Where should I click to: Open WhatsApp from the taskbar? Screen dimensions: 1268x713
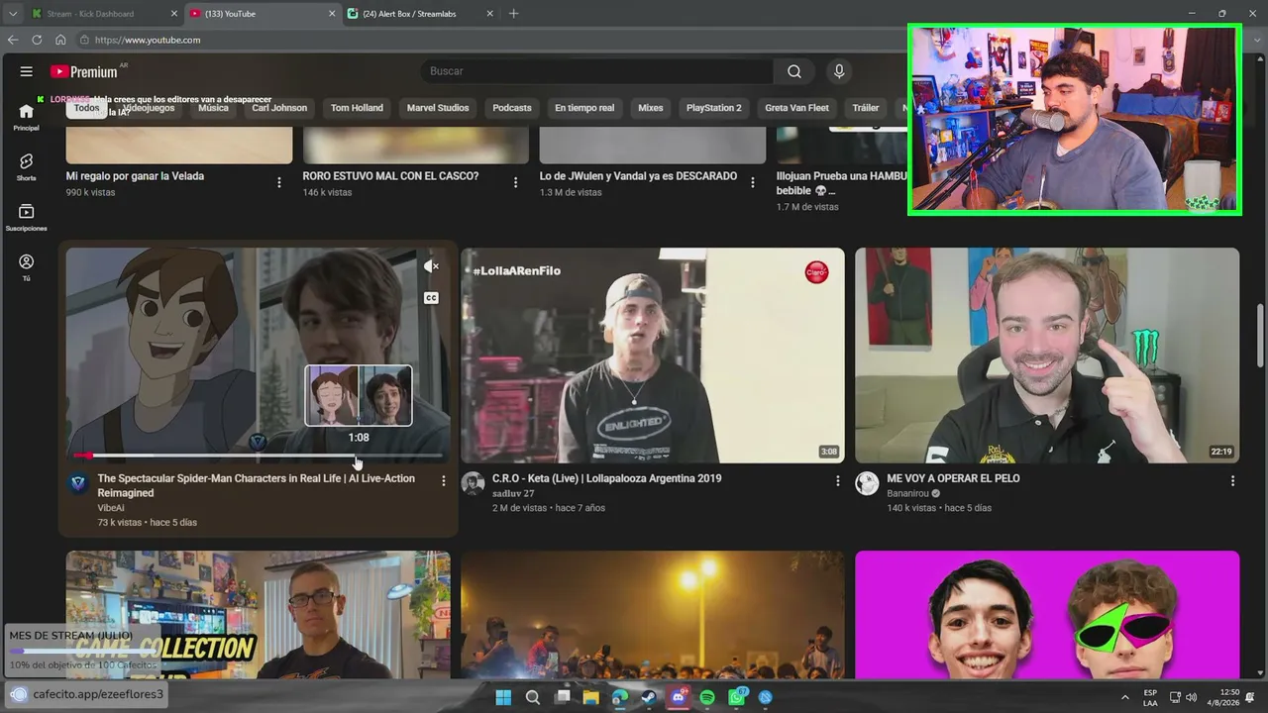click(x=737, y=697)
